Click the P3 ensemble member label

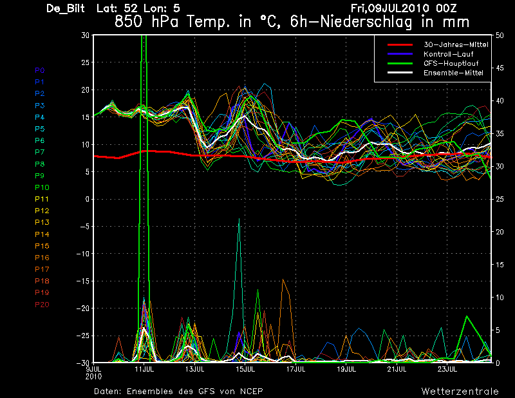pos(40,106)
